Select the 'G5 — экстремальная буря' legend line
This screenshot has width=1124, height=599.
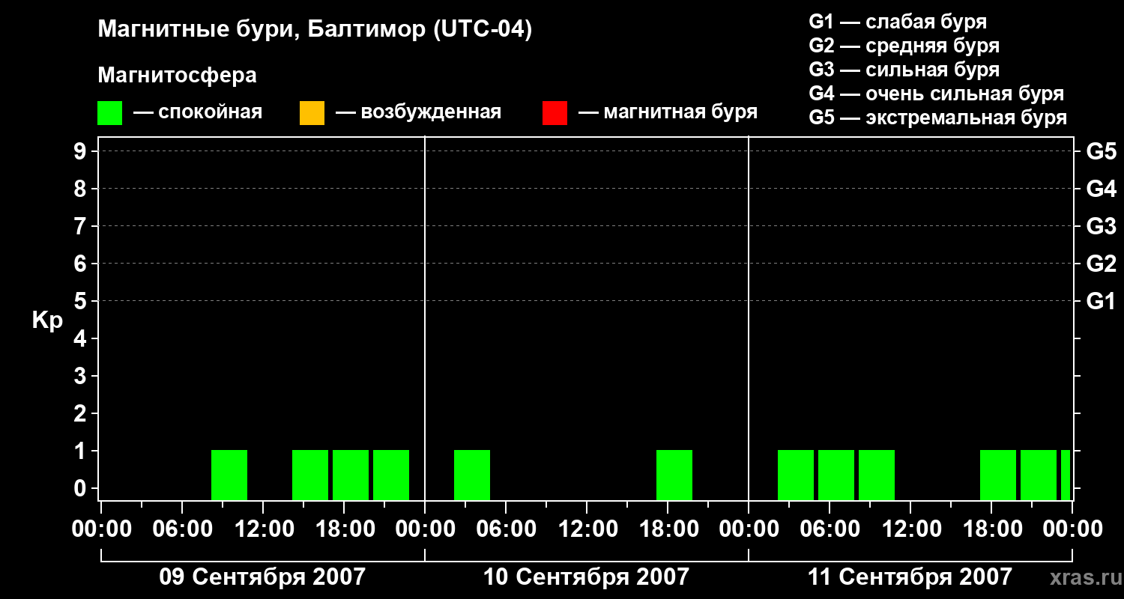click(938, 118)
